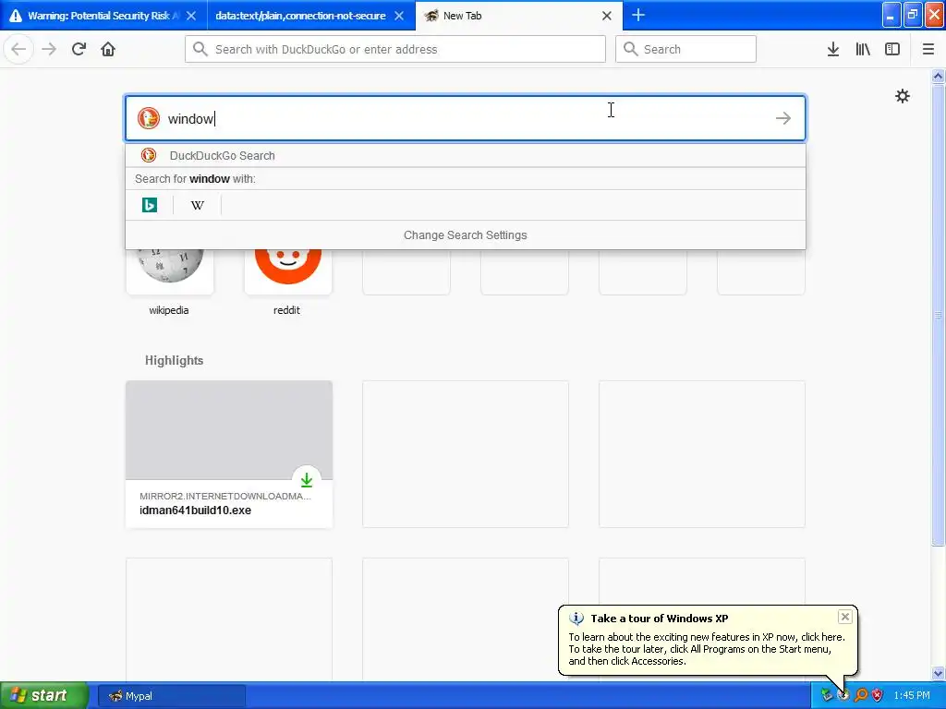Dismiss the Windows XP tour balloon

click(x=844, y=616)
